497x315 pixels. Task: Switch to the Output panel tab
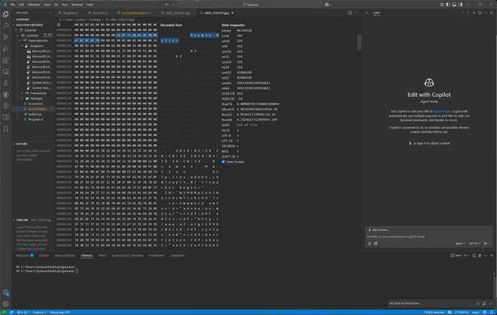pos(43,256)
